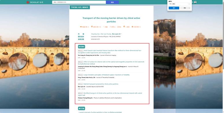Screen dimensions: 224x113
Task: Open the arrow beside the gray popup button
Action: (189, 8)
